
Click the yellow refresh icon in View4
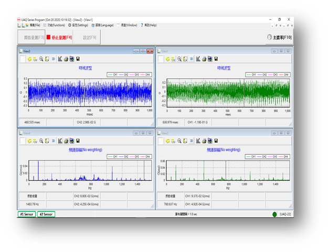[x=28, y=141]
